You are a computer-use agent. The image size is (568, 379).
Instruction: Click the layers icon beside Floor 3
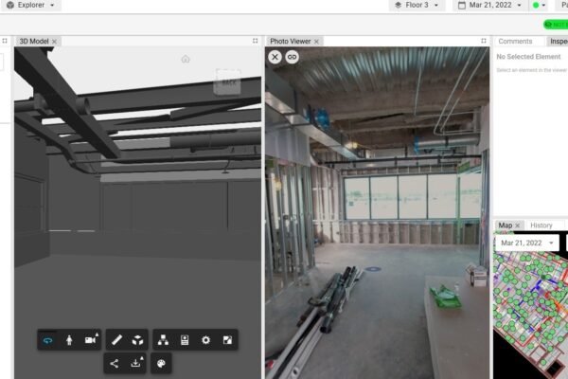point(399,5)
